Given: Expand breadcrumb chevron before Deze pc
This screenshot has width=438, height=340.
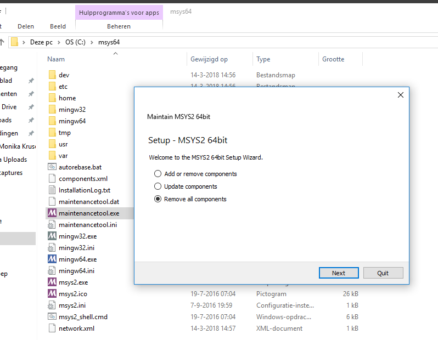Looking at the screenshot, I should tap(24, 42).
